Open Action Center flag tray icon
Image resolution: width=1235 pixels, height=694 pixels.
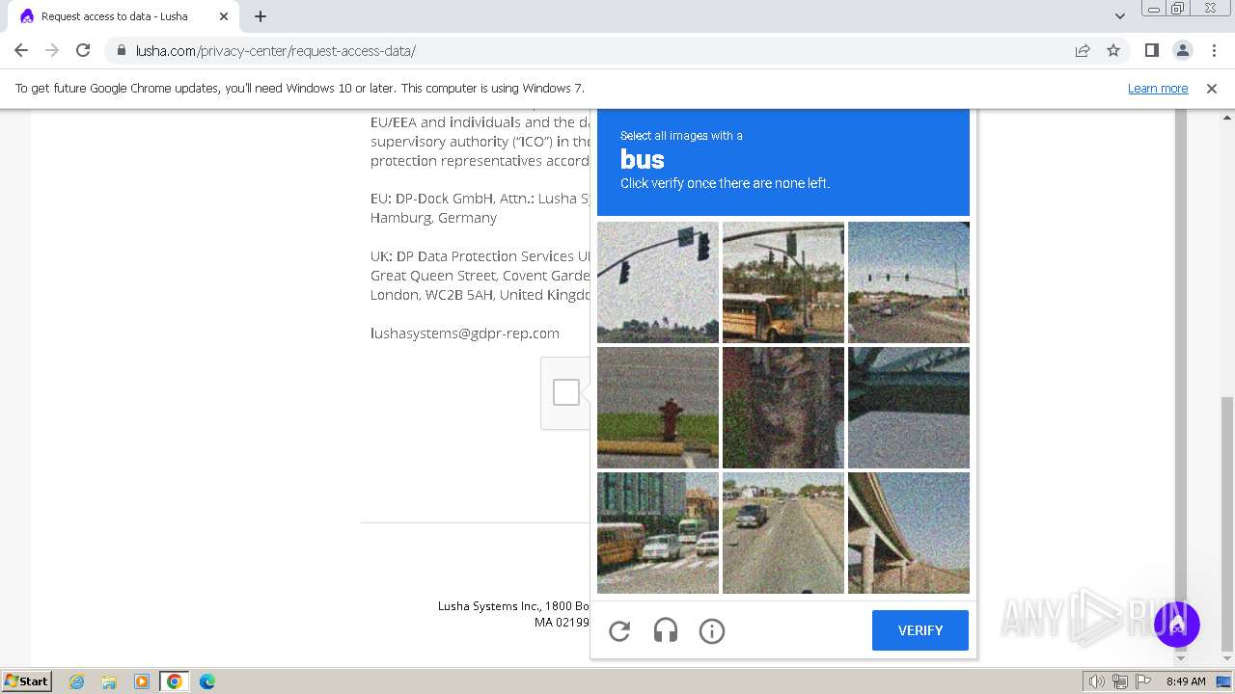click(1143, 681)
